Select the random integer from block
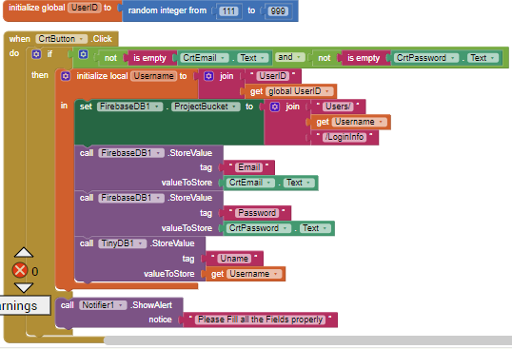 click(167, 10)
